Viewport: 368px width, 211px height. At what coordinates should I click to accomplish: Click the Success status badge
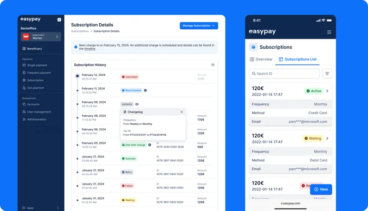pos(128,159)
